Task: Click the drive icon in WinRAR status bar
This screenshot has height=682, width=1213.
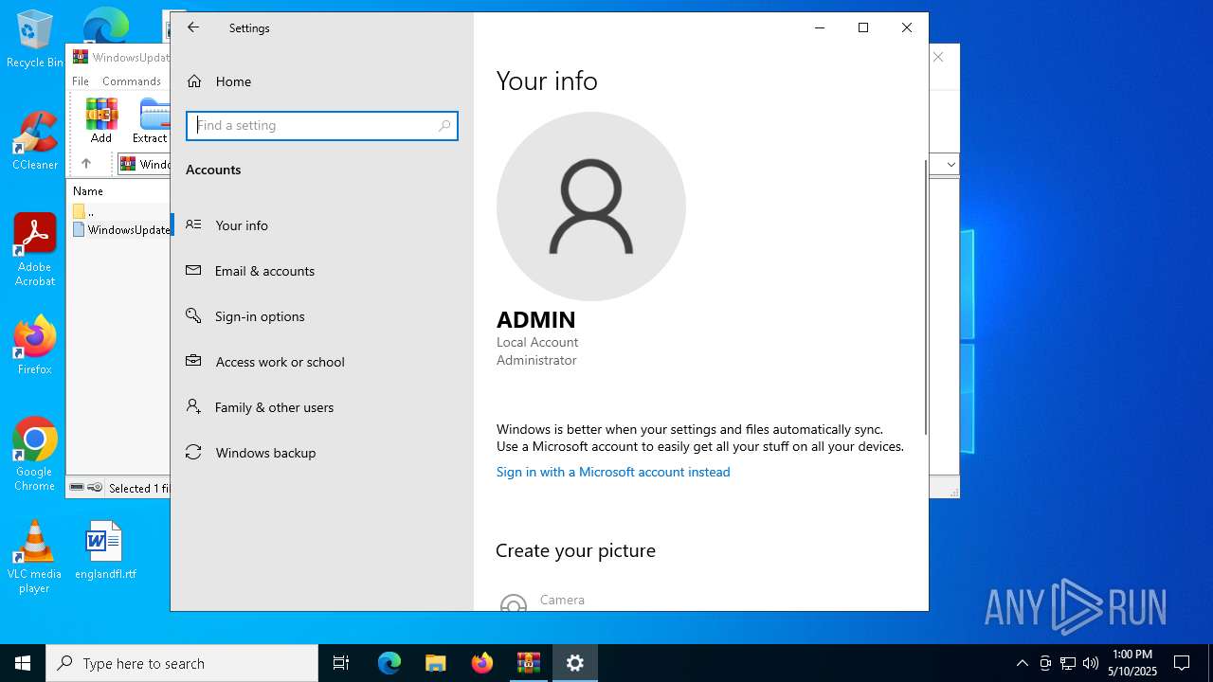Action: (78, 487)
